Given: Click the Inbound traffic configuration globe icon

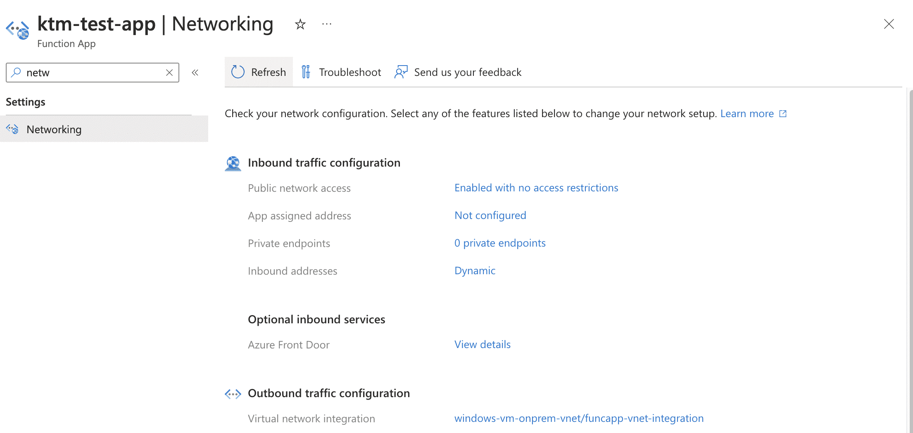Looking at the screenshot, I should (x=233, y=163).
